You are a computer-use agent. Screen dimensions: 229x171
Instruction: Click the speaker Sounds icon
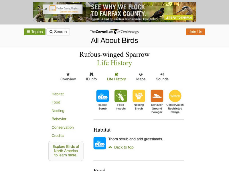pos(162,74)
